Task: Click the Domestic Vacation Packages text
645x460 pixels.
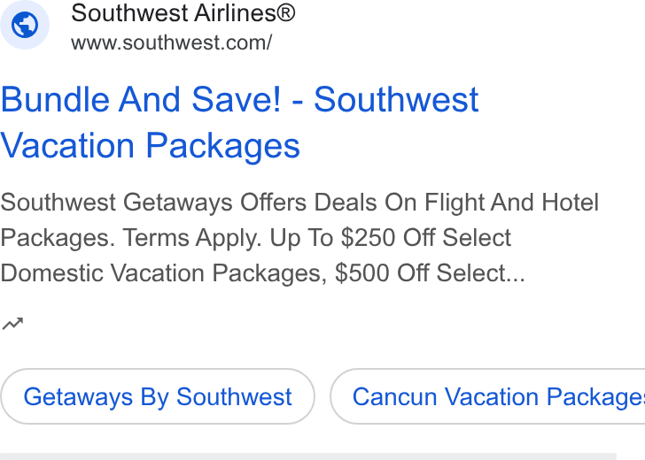Action: point(164,273)
